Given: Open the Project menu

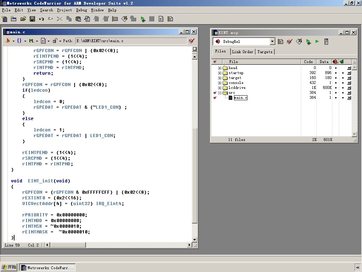Looking at the screenshot, I should click(64, 10).
